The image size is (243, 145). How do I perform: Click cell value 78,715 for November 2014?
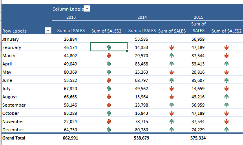pos(141,121)
